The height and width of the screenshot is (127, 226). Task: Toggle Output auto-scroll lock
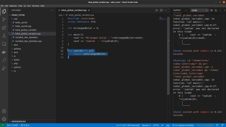click(216, 10)
